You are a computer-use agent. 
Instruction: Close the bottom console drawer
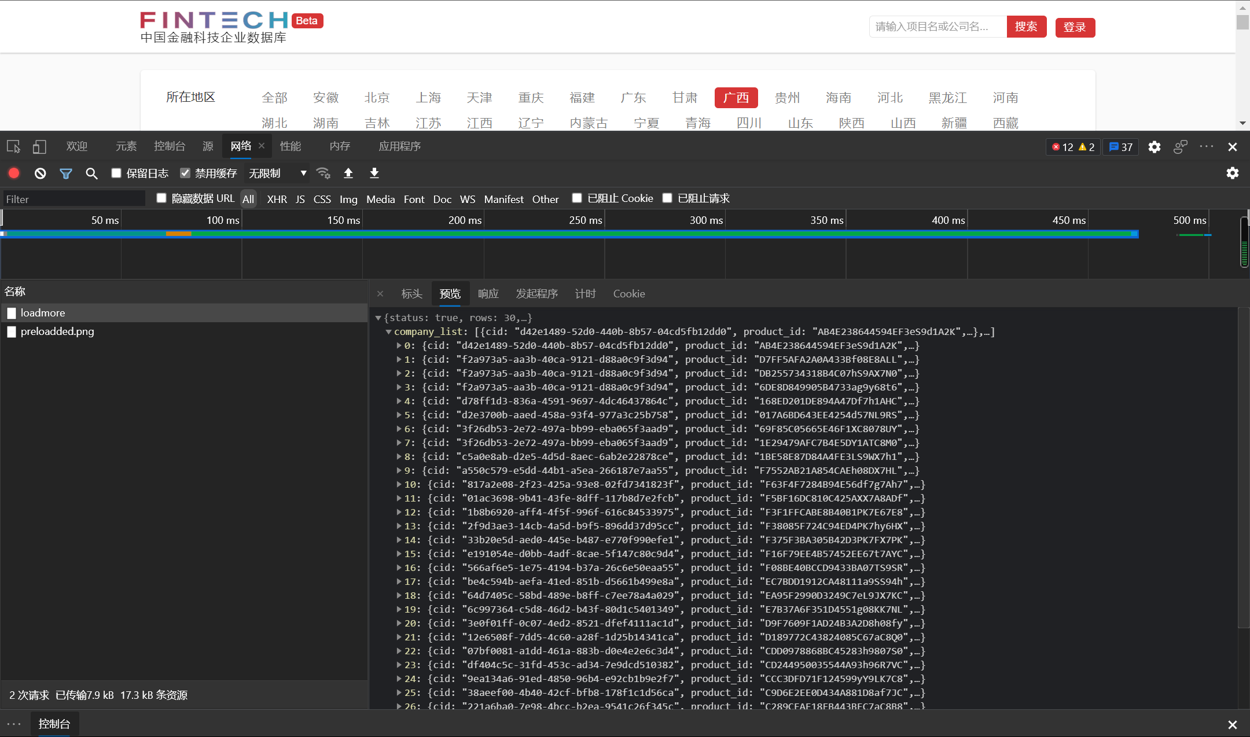pos(1233,724)
